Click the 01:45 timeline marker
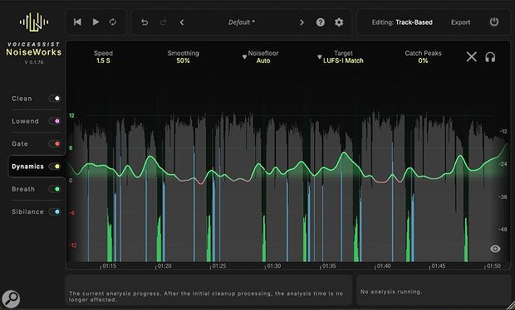The width and height of the screenshot is (515, 310). pos(439,266)
